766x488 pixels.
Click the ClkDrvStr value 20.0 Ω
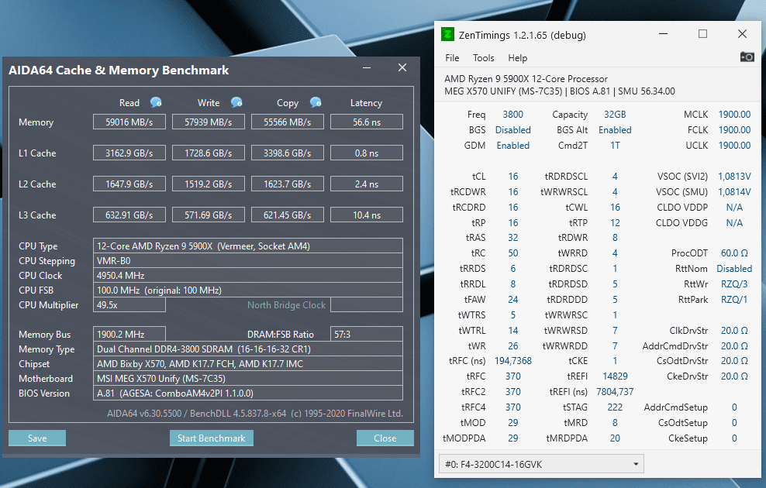734,331
